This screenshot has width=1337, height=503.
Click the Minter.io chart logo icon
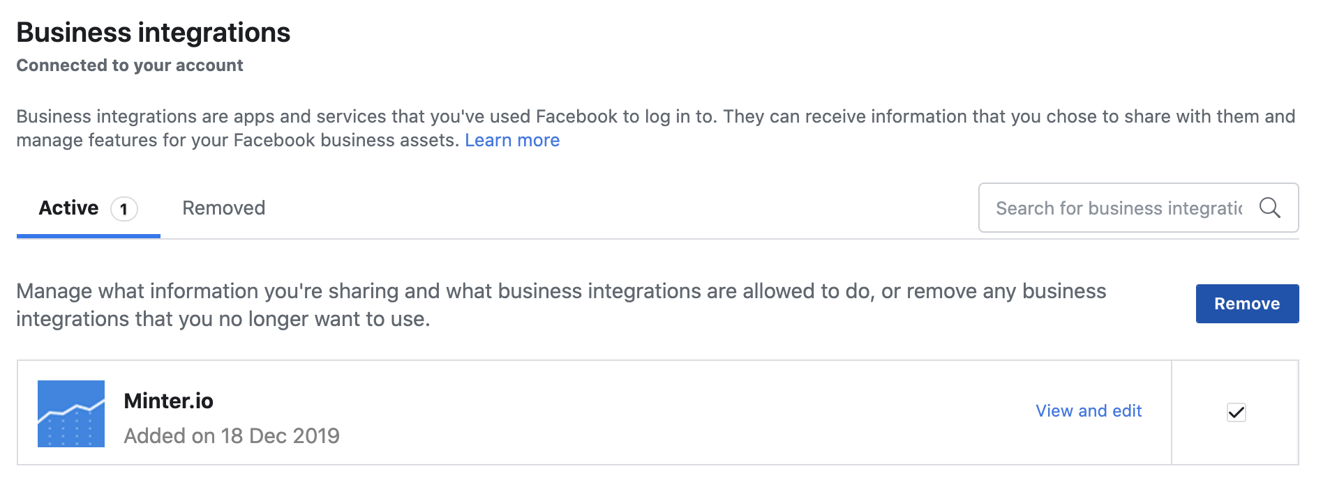71,413
